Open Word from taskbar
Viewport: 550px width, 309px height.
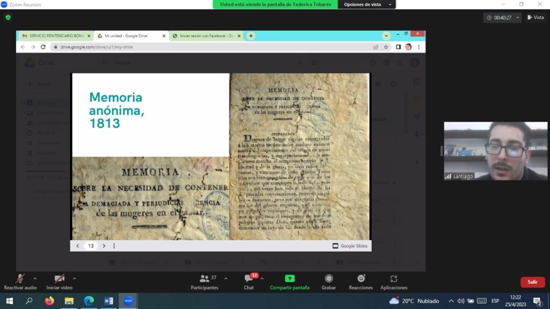click(108, 301)
